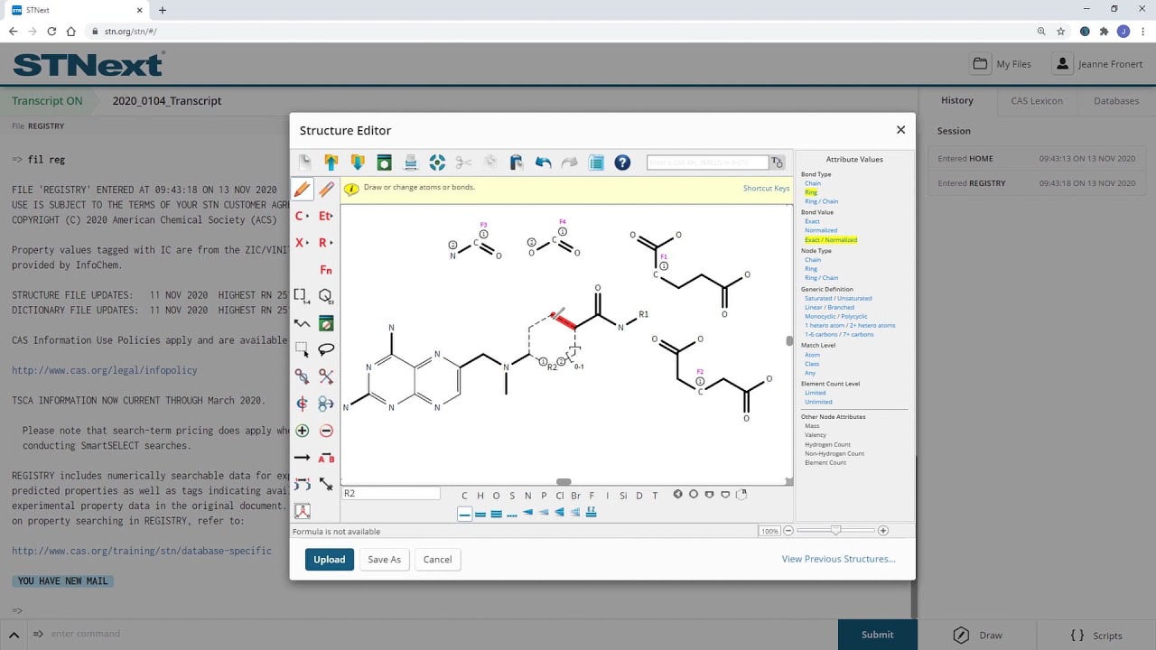
Task: Open My Files
Action: click(1002, 64)
